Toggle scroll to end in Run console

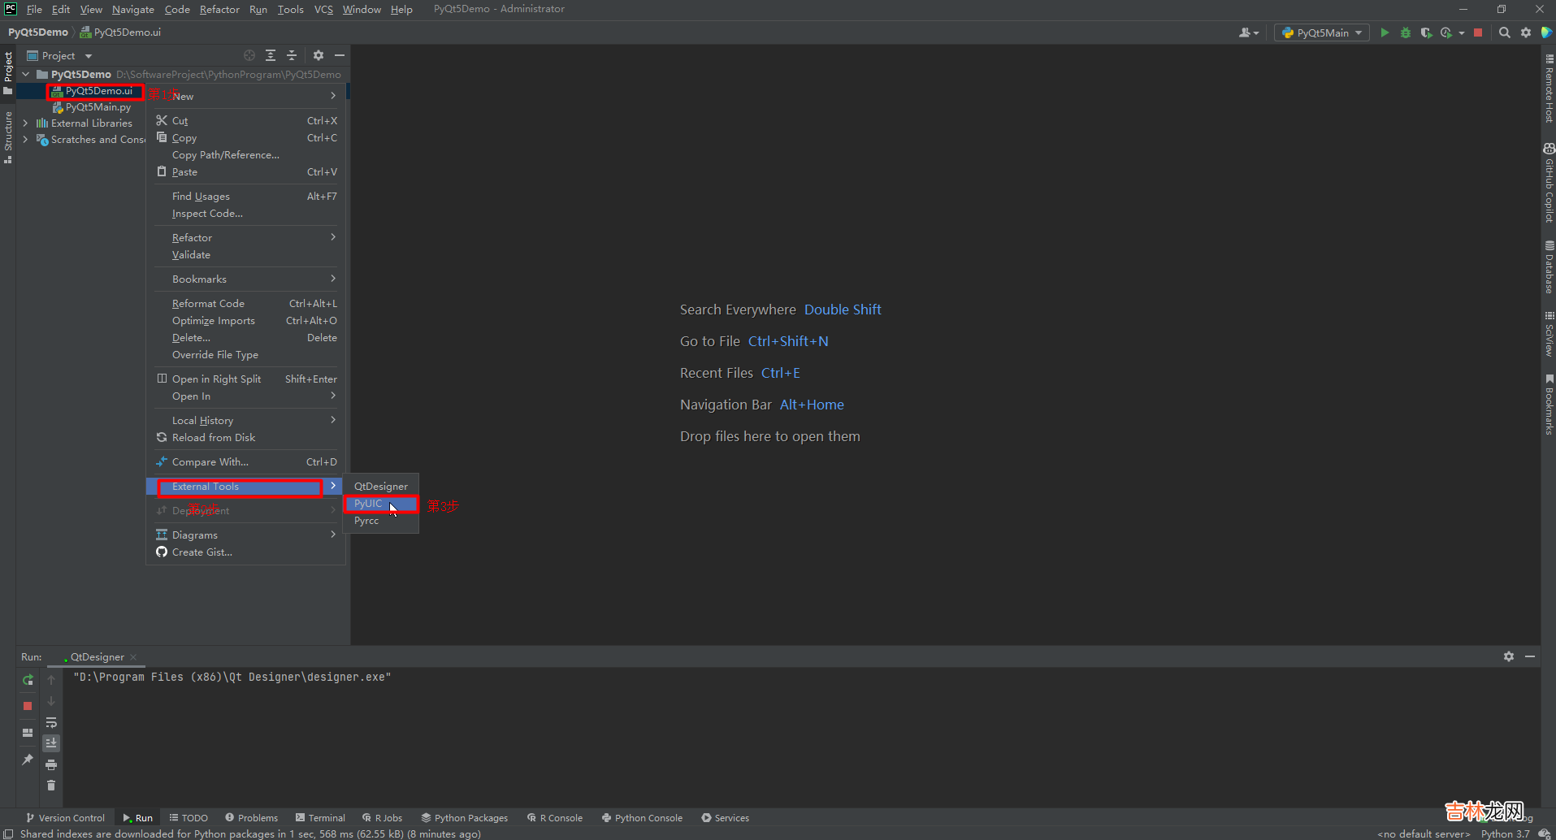click(x=51, y=743)
